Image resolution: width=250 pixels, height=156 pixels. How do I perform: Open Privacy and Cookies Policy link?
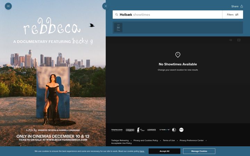[x=146, y=140]
